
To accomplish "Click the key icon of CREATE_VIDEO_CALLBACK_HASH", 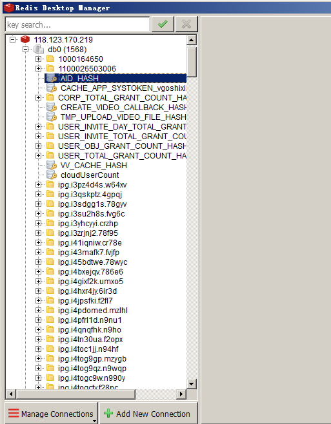I will pyautogui.click(x=51, y=108).
